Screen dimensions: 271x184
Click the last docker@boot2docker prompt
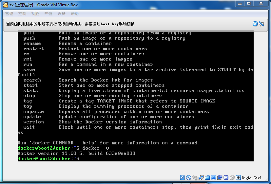pyautogui.click(x=48, y=159)
